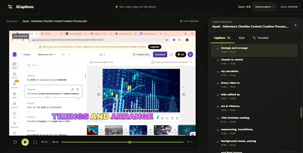Select caption 'background music, pacing'
This screenshot has width=303, height=153.
[x=254, y=142]
